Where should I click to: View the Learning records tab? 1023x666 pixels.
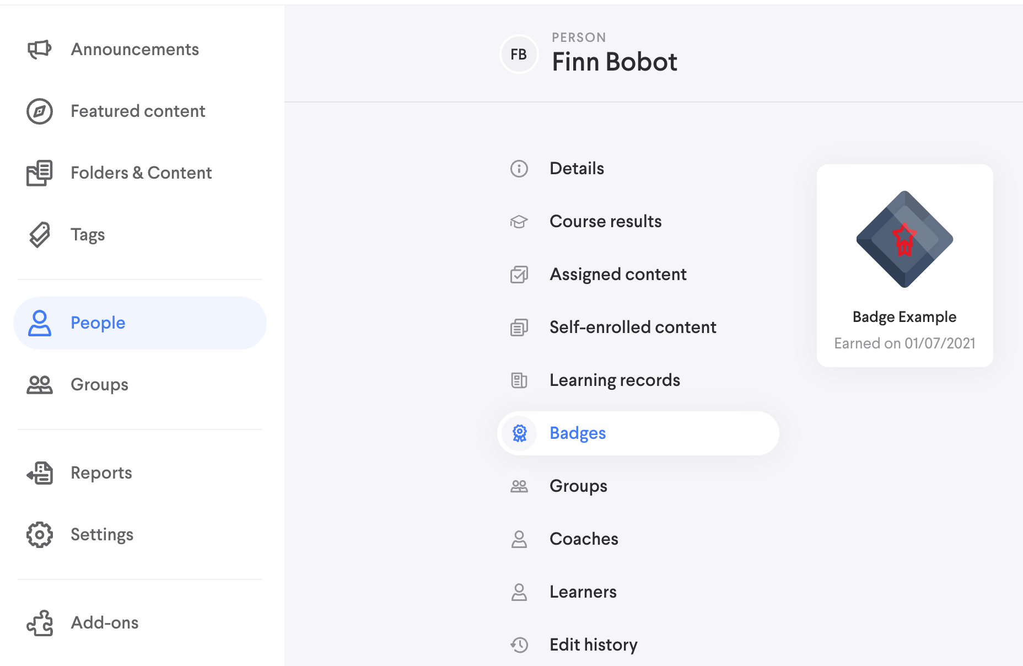(x=614, y=380)
